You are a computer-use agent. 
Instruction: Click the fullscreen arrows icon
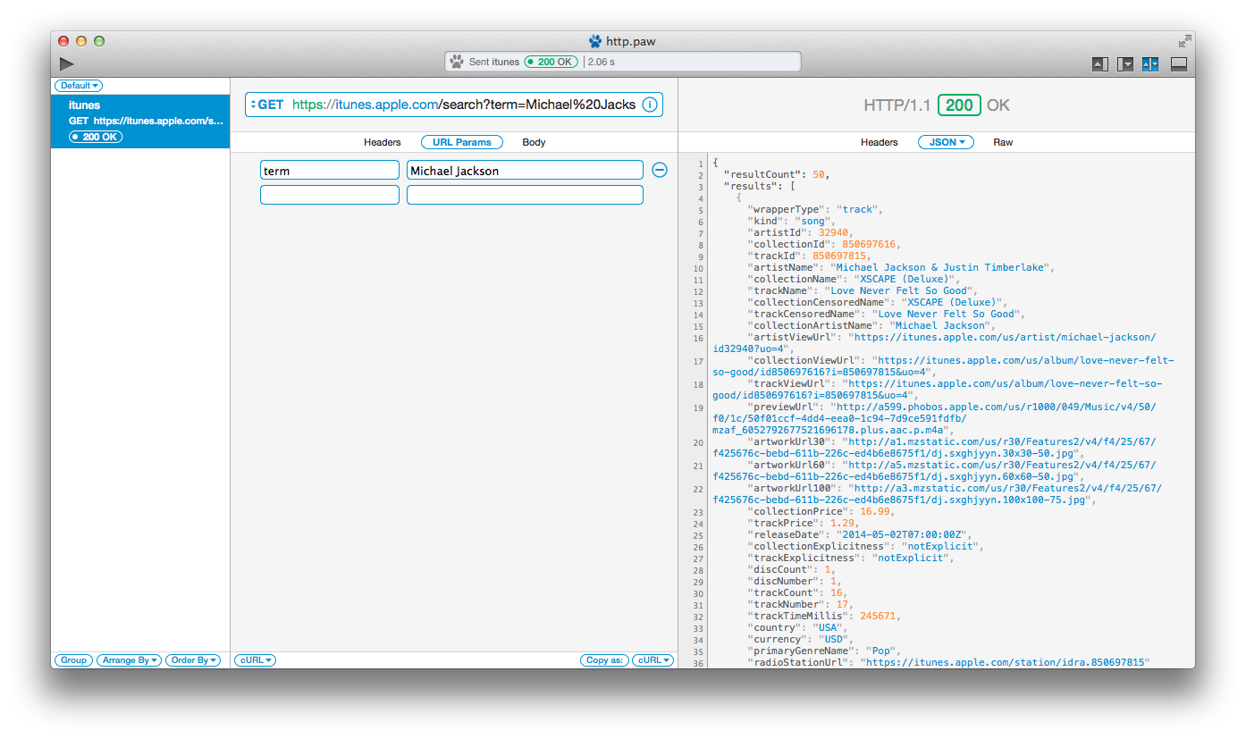pos(1184,41)
